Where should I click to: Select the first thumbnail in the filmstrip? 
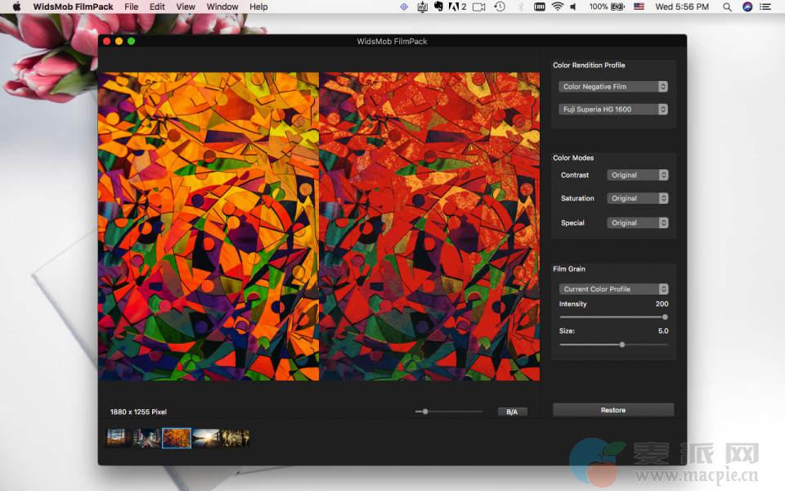(117, 438)
